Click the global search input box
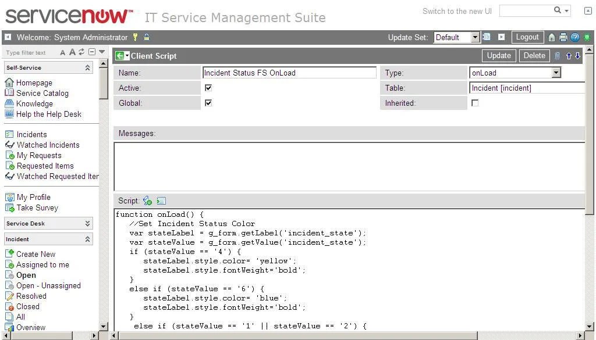Viewport: 596px width, 340px height. [x=526, y=10]
